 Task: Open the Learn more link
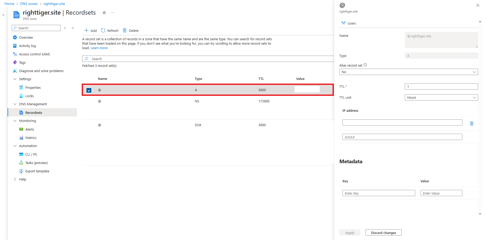pyautogui.click(x=99, y=48)
